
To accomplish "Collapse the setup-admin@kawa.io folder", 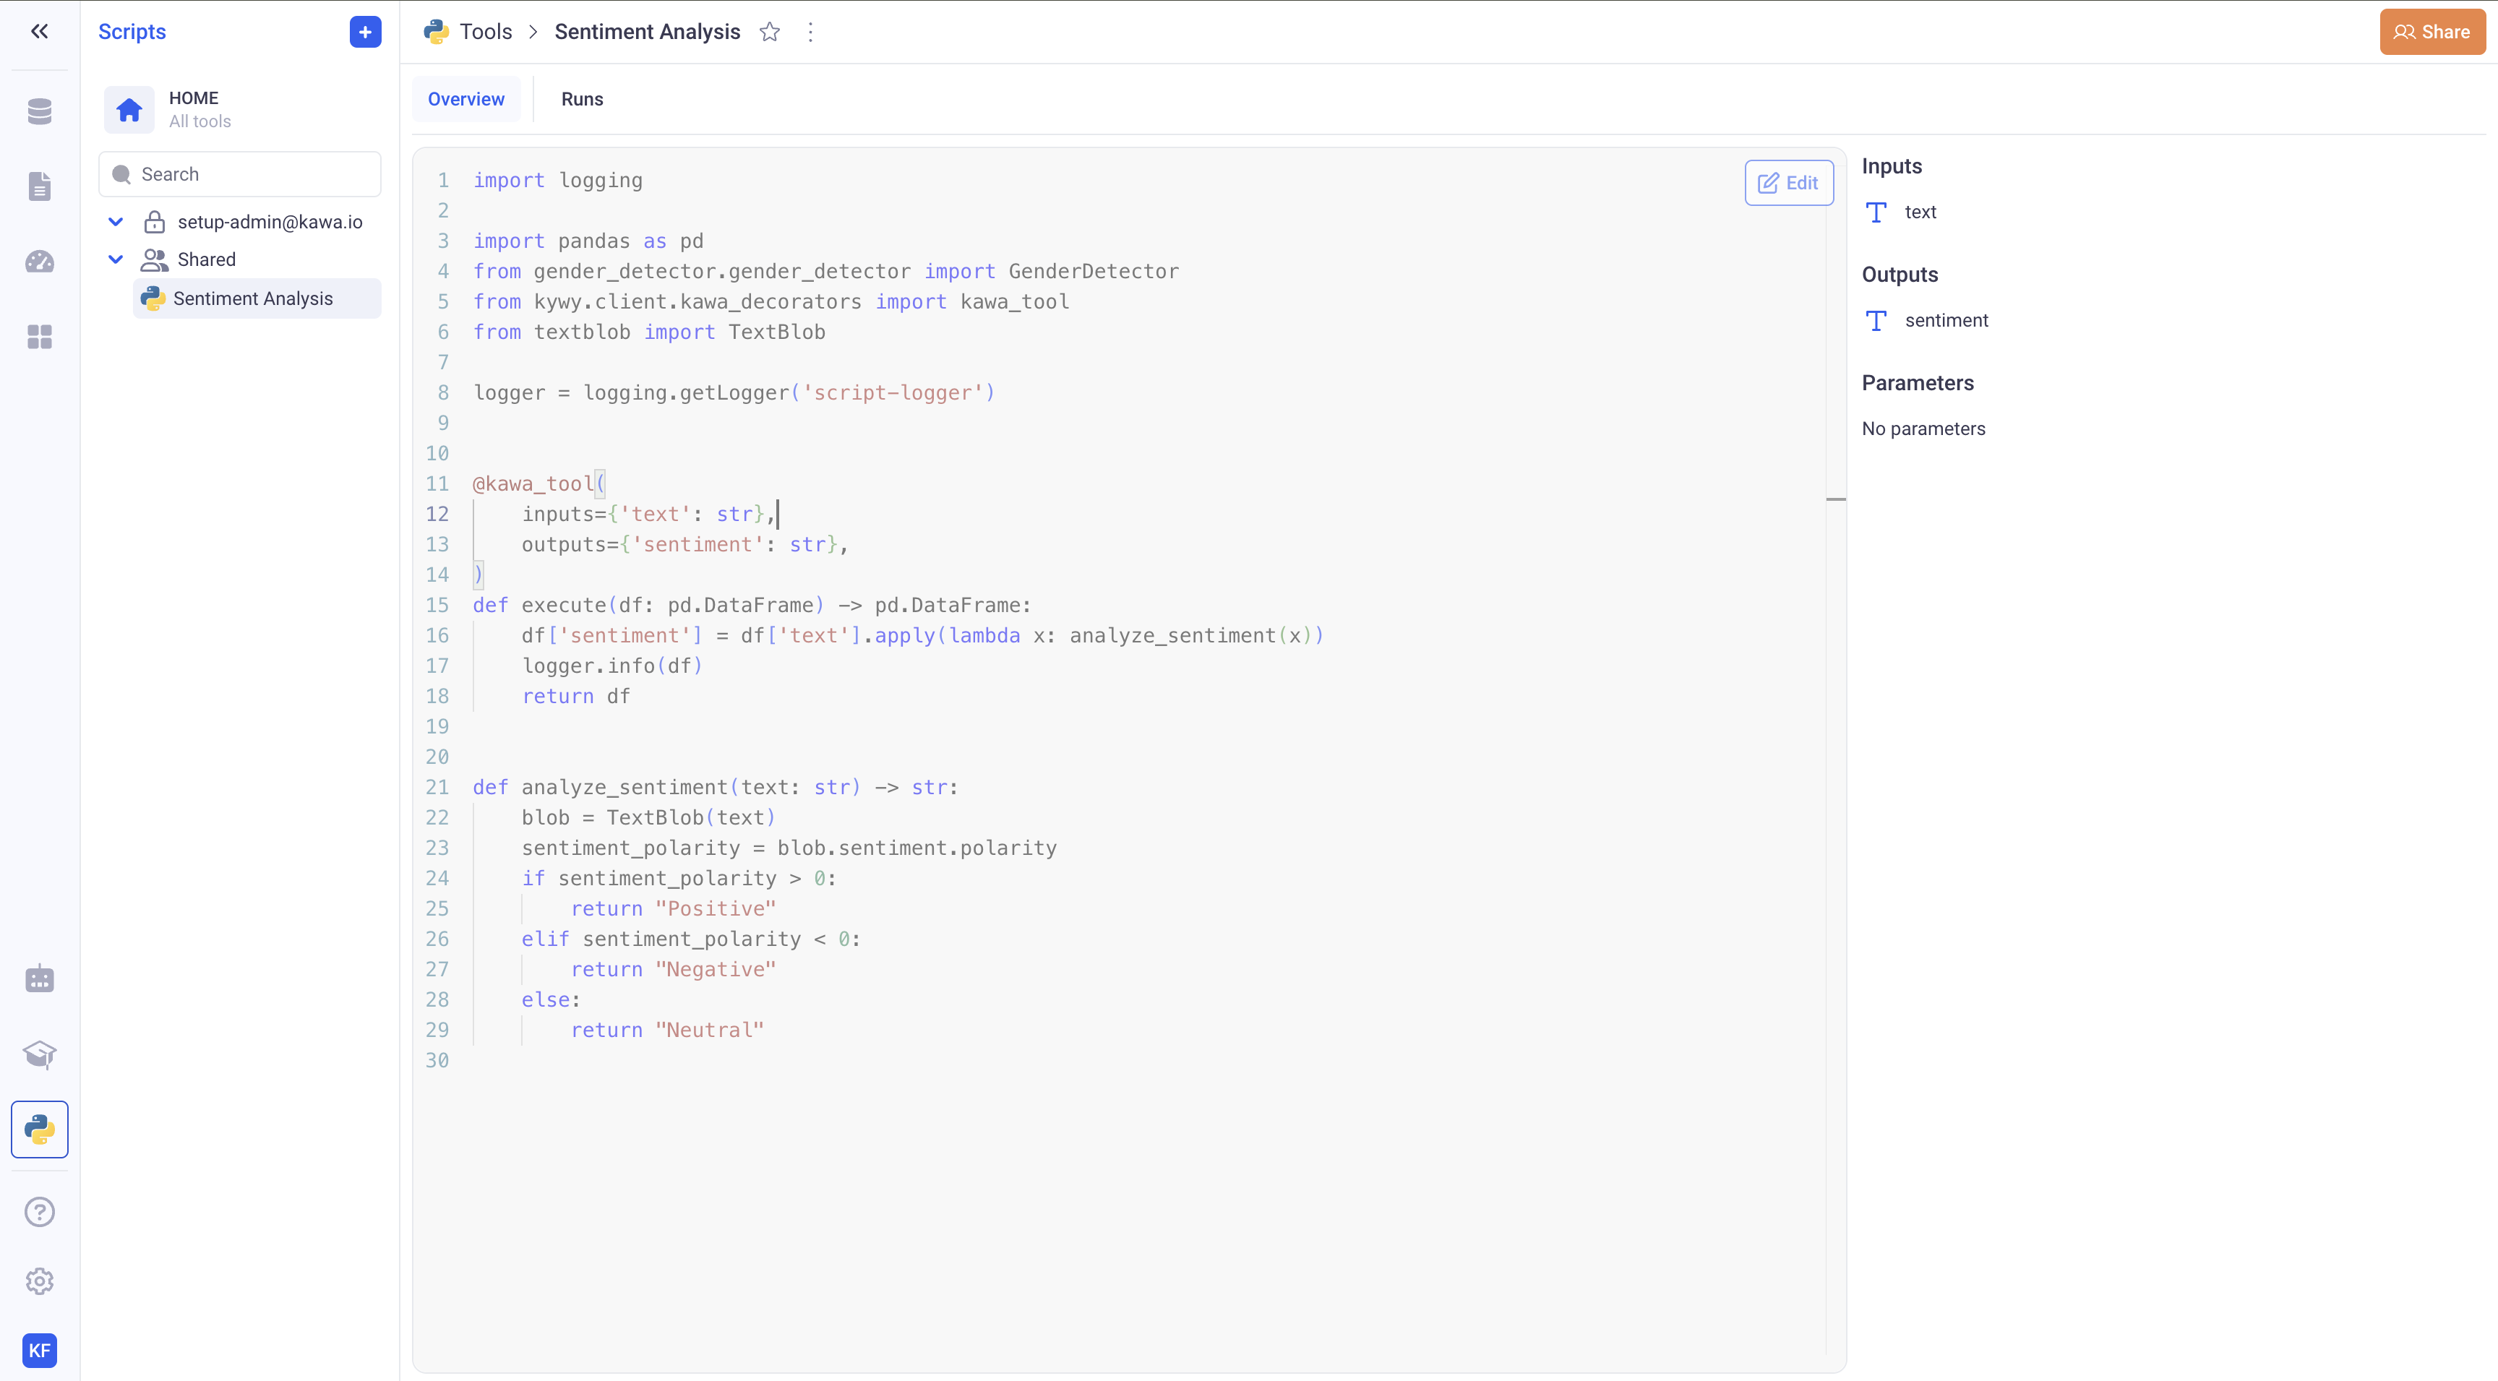I will (x=116, y=222).
